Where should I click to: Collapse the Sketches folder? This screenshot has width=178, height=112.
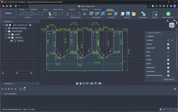click(6, 38)
